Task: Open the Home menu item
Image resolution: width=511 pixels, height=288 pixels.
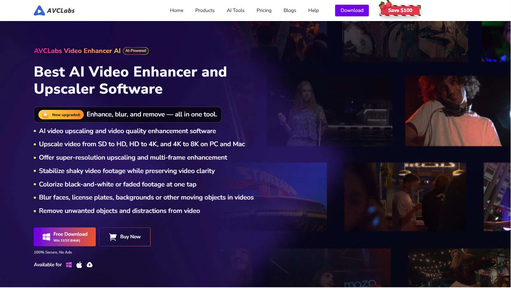Action: click(x=177, y=10)
